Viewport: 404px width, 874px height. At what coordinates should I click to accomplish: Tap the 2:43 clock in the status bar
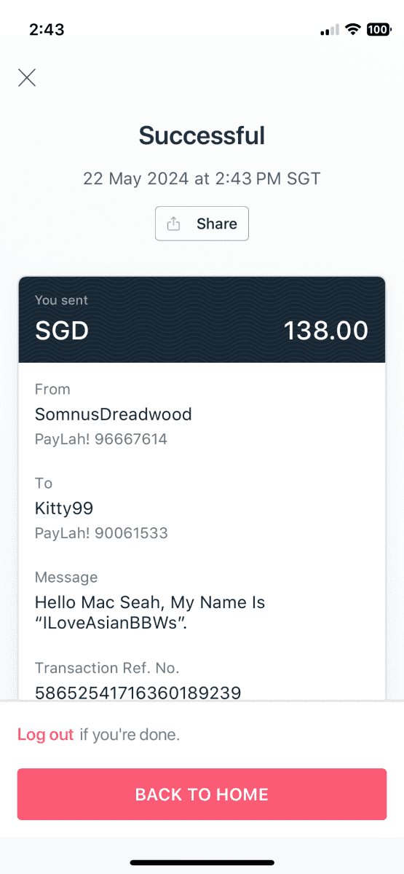pos(47,30)
